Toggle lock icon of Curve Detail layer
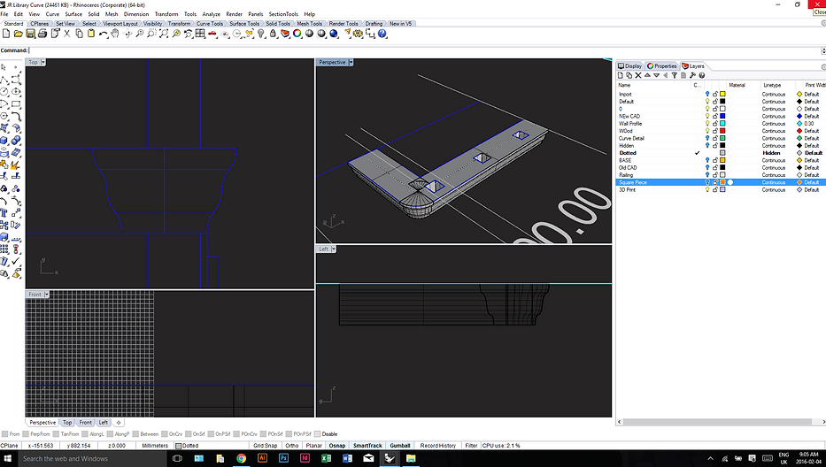The height and width of the screenshot is (467, 826). 715,139
